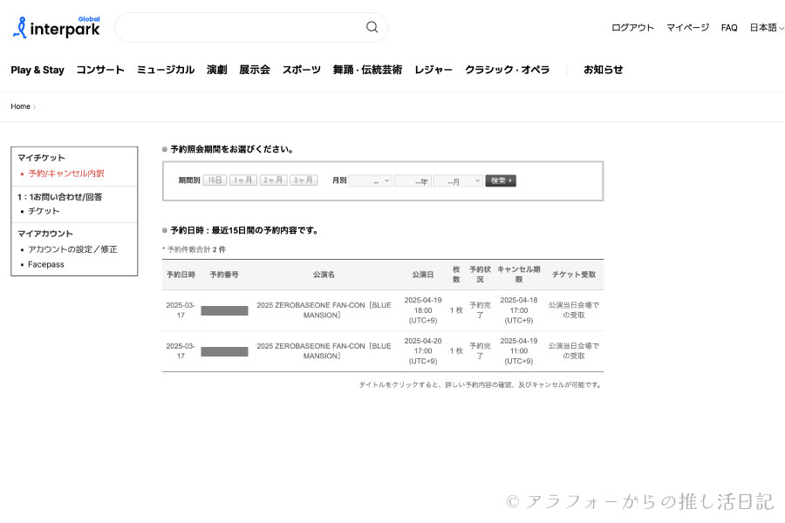Open the 演劇 menu

pyautogui.click(x=217, y=70)
